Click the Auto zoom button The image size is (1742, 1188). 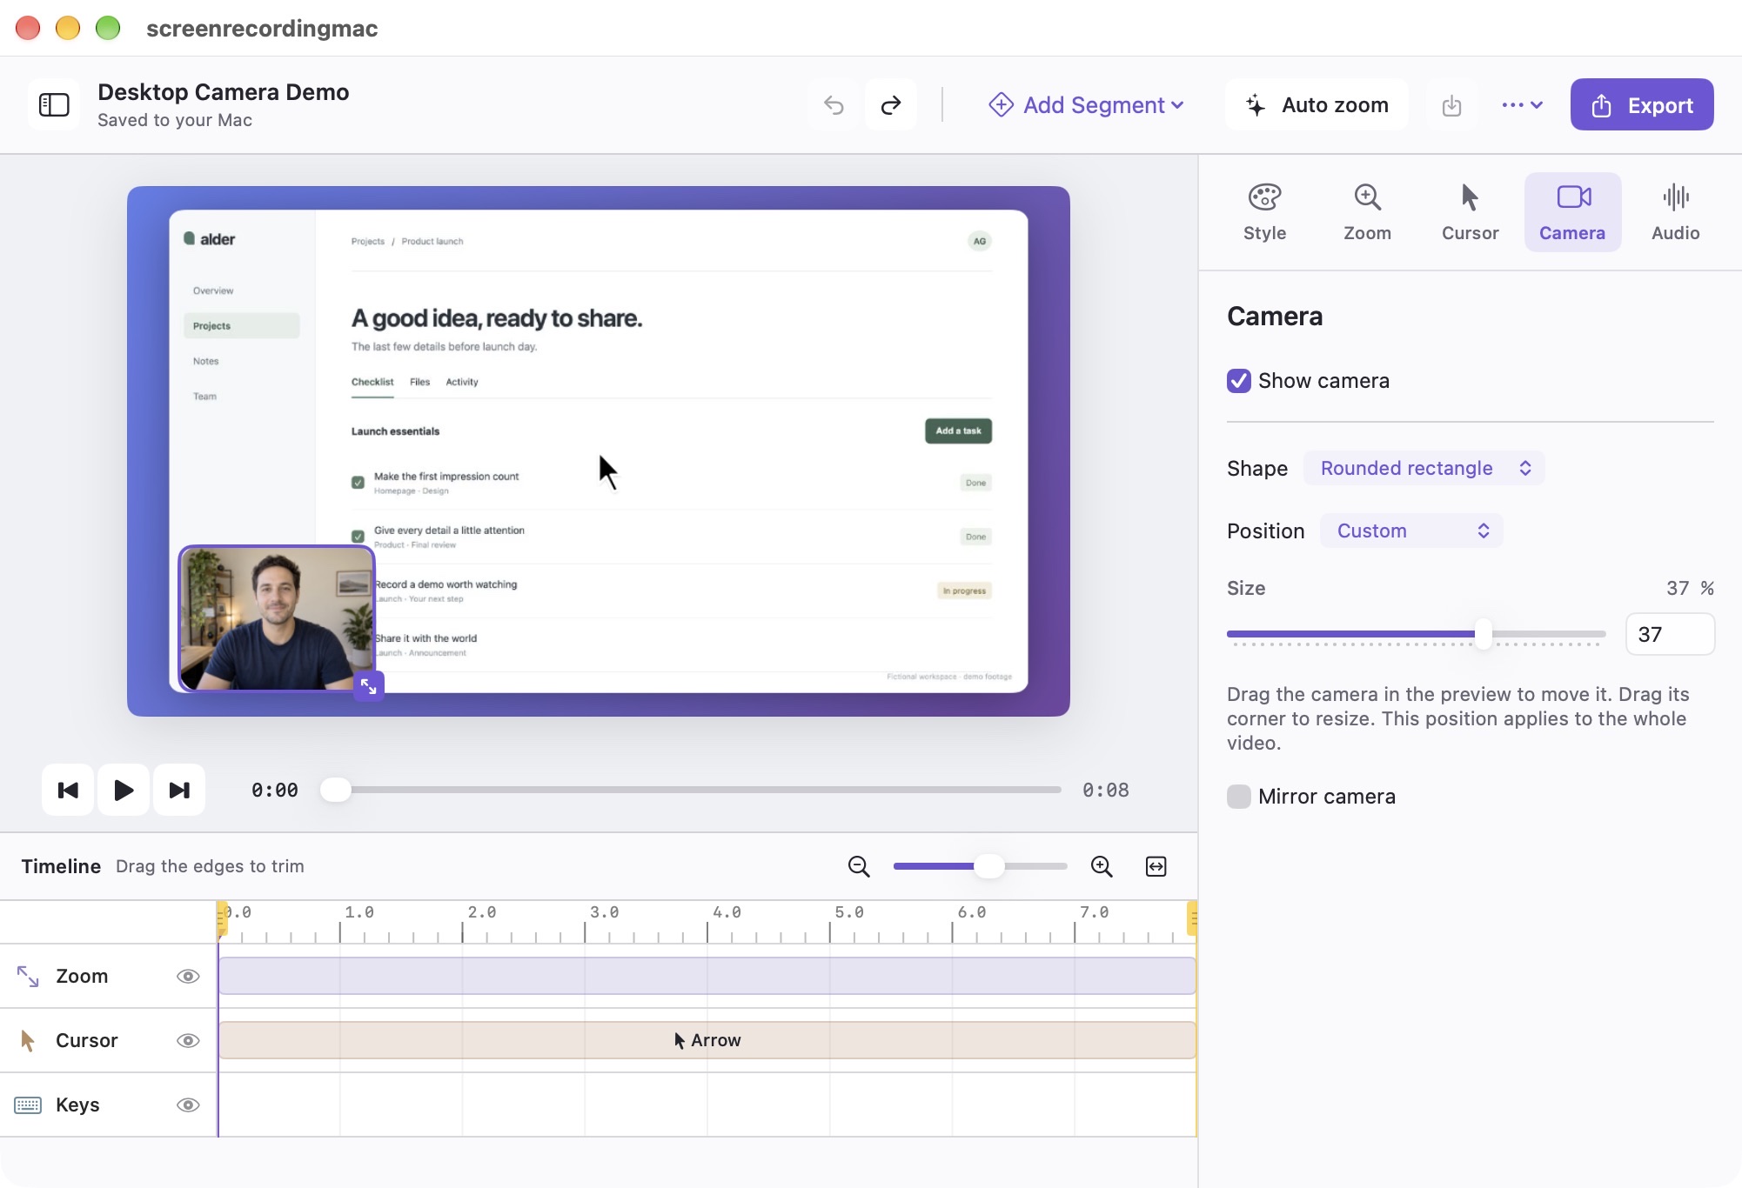point(1317,105)
